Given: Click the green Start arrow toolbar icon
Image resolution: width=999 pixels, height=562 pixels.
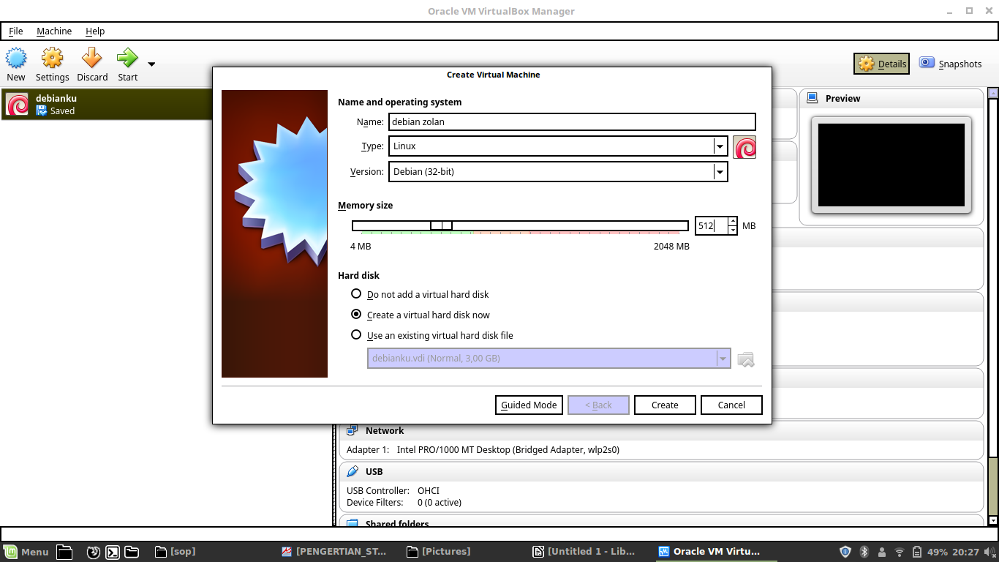Looking at the screenshot, I should [127, 59].
